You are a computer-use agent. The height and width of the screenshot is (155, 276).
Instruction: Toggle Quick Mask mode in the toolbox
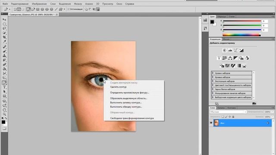point(4,129)
